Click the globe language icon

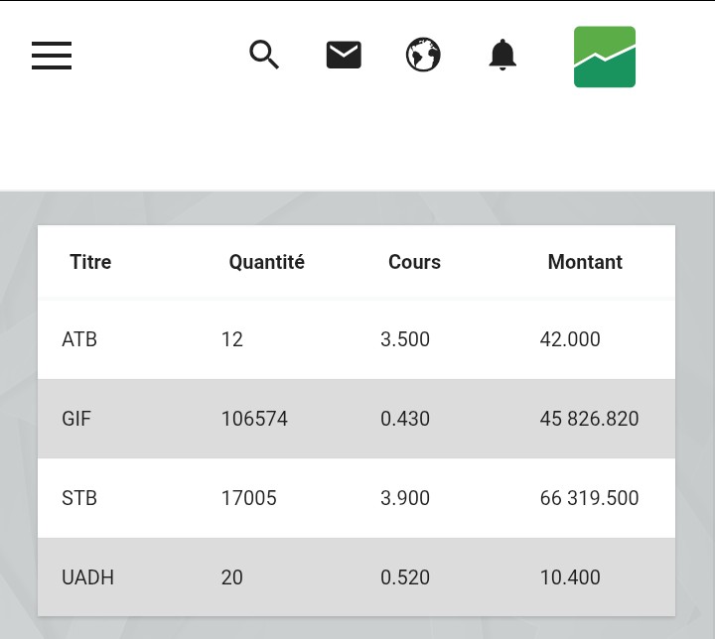(423, 56)
